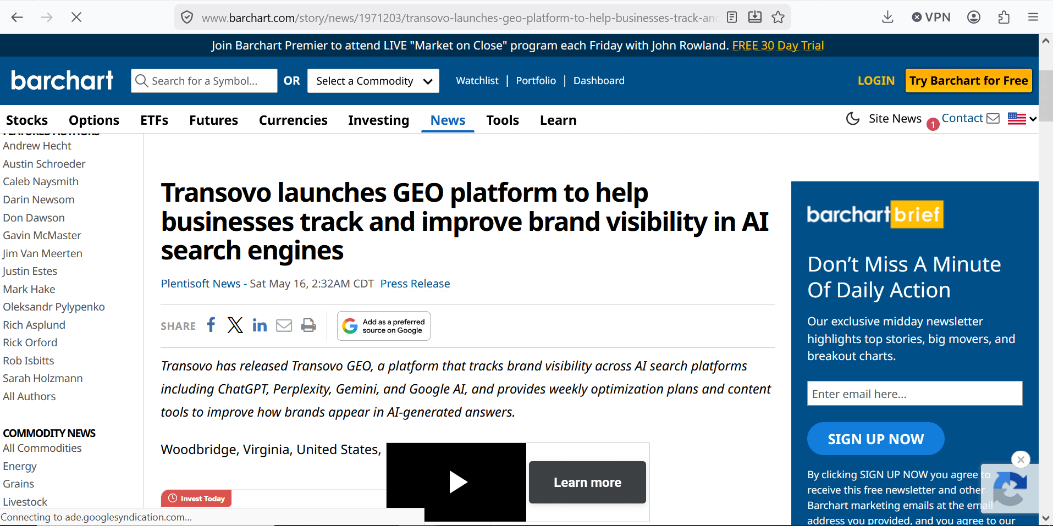Click the Enter email here field
This screenshot has height=526, width=1053.
[x=914, y=394]
